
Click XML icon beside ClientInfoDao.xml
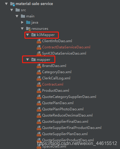(39, 41)
